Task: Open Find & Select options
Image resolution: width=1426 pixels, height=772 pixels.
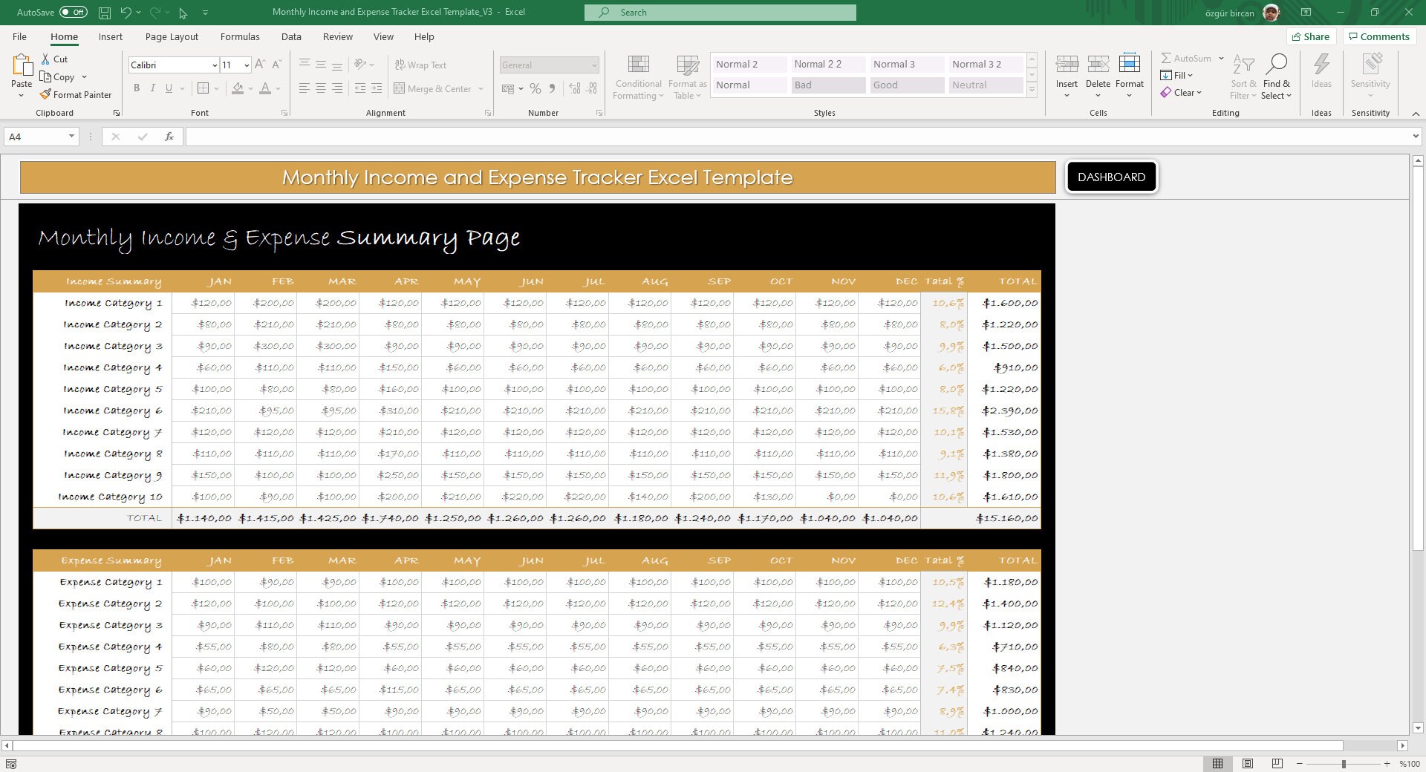Action: pos(1277,76)
